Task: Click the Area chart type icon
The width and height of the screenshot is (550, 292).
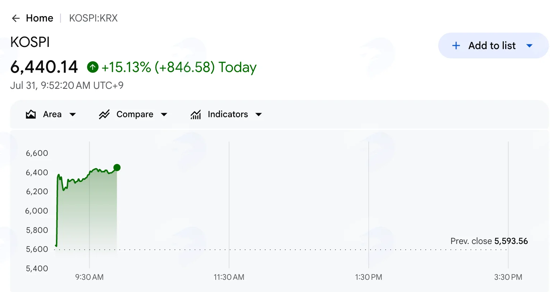Action: pyautogui.click(x=31, y=114)
